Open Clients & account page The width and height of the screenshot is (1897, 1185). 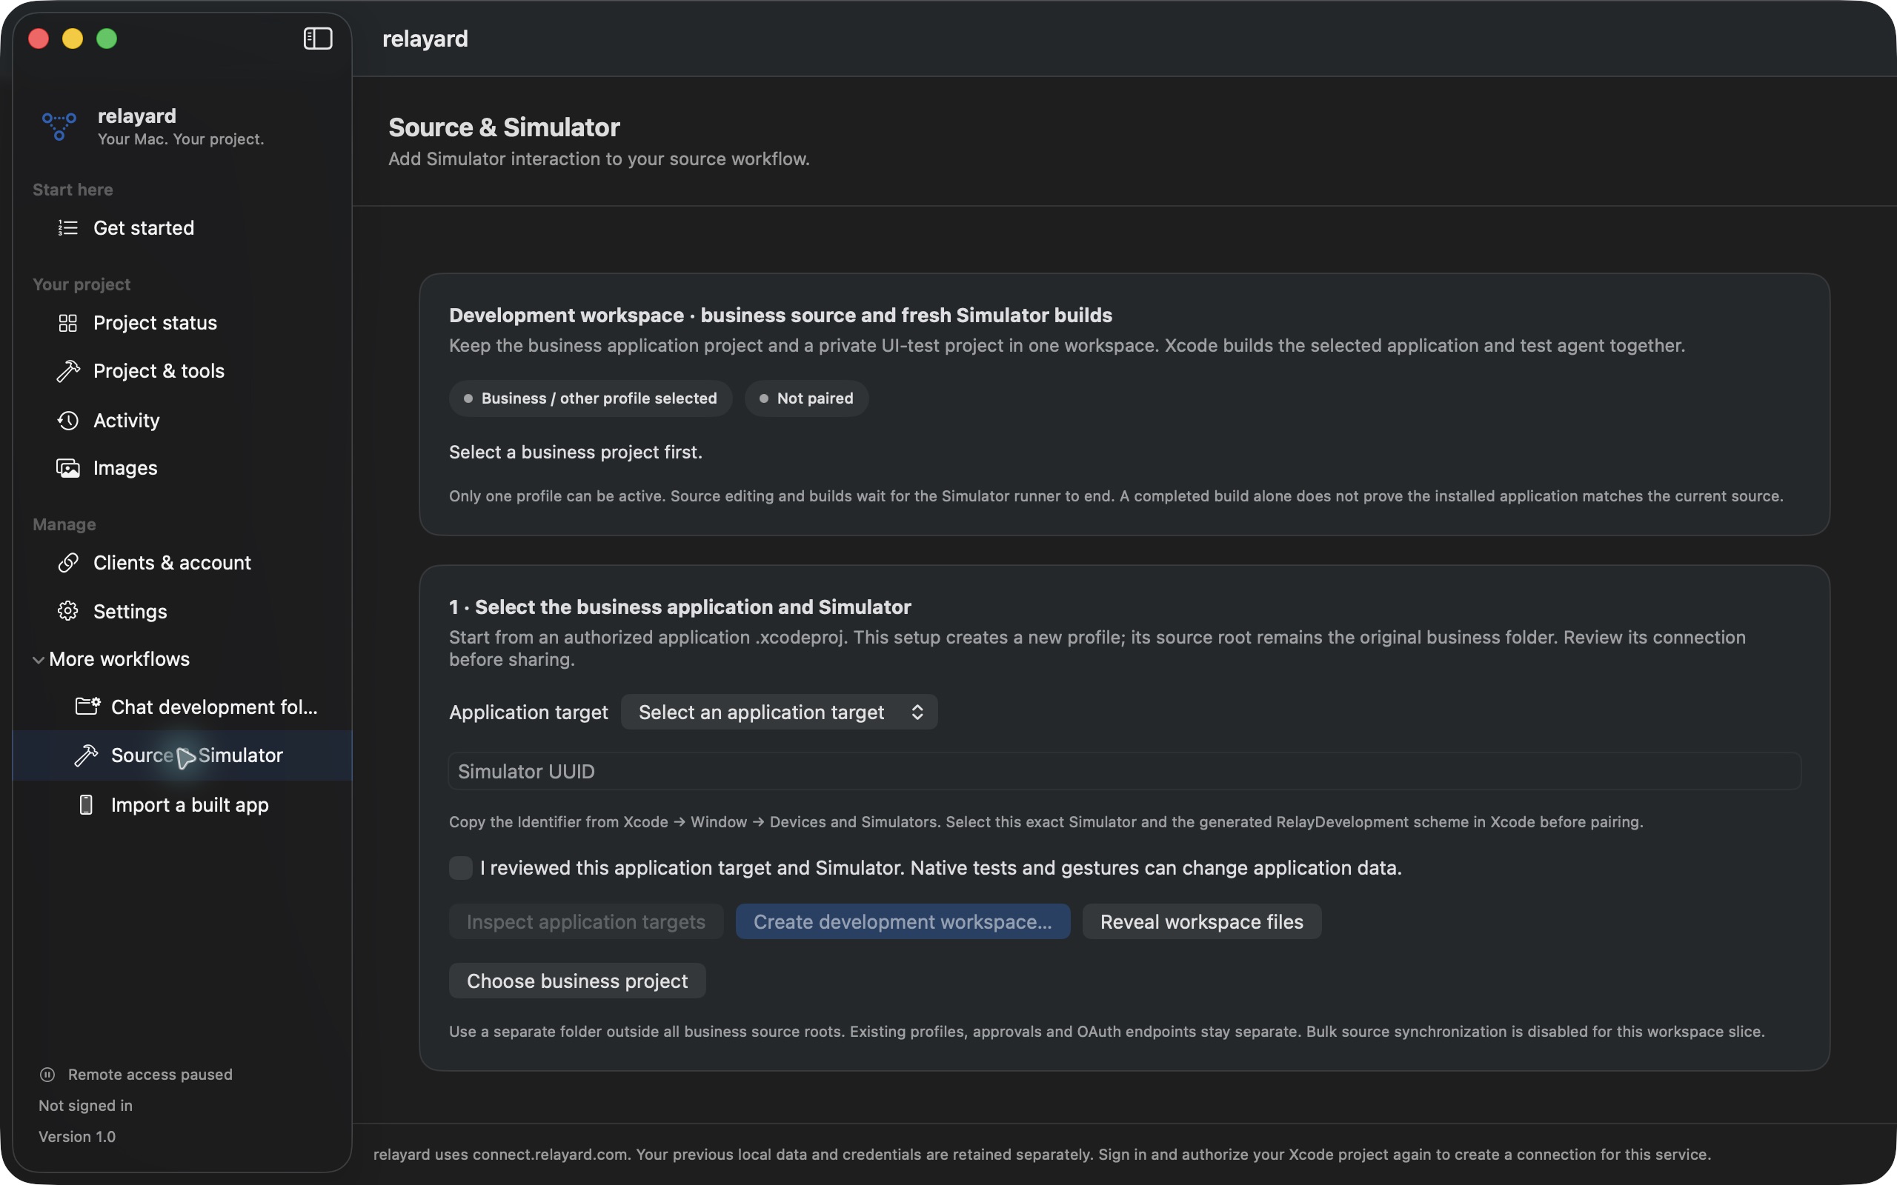tap(182, 563)
